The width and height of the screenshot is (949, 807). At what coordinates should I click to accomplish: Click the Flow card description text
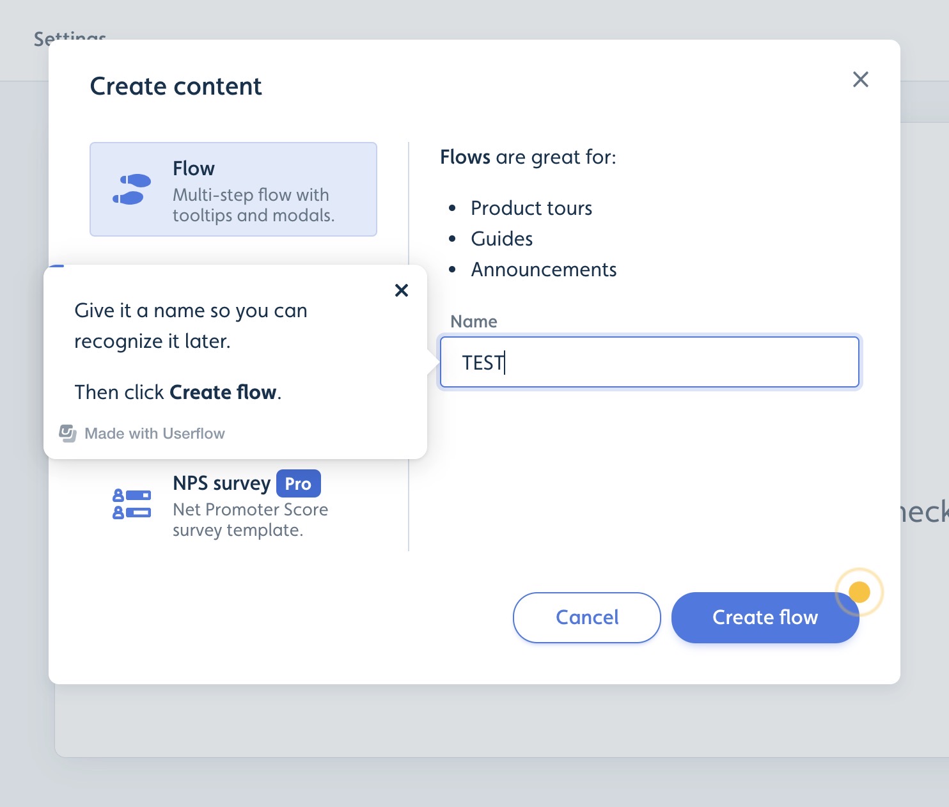click(253, 205)
